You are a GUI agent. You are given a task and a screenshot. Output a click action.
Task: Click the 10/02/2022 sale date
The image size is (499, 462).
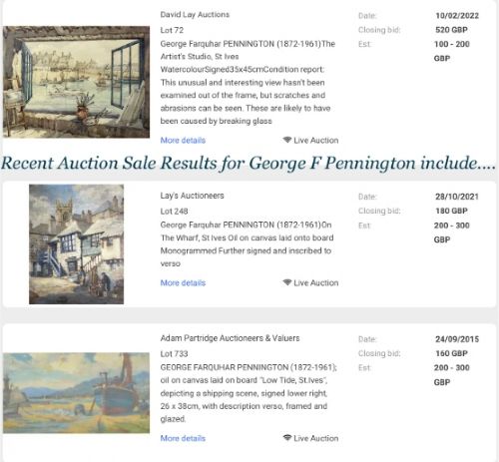coord(457,16)
